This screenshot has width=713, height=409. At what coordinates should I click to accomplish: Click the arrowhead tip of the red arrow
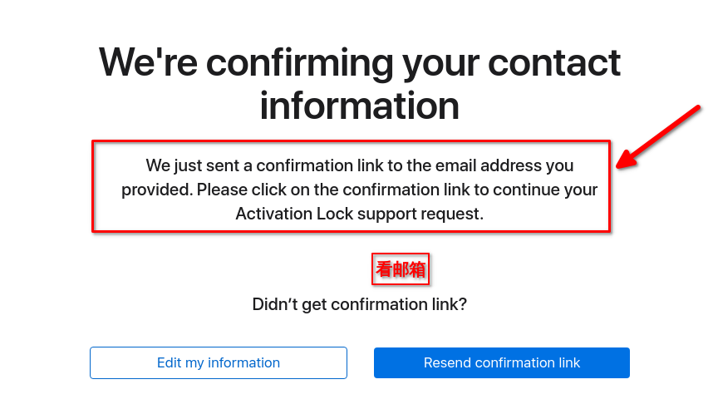pyautogui.click(x=619, y=166)
